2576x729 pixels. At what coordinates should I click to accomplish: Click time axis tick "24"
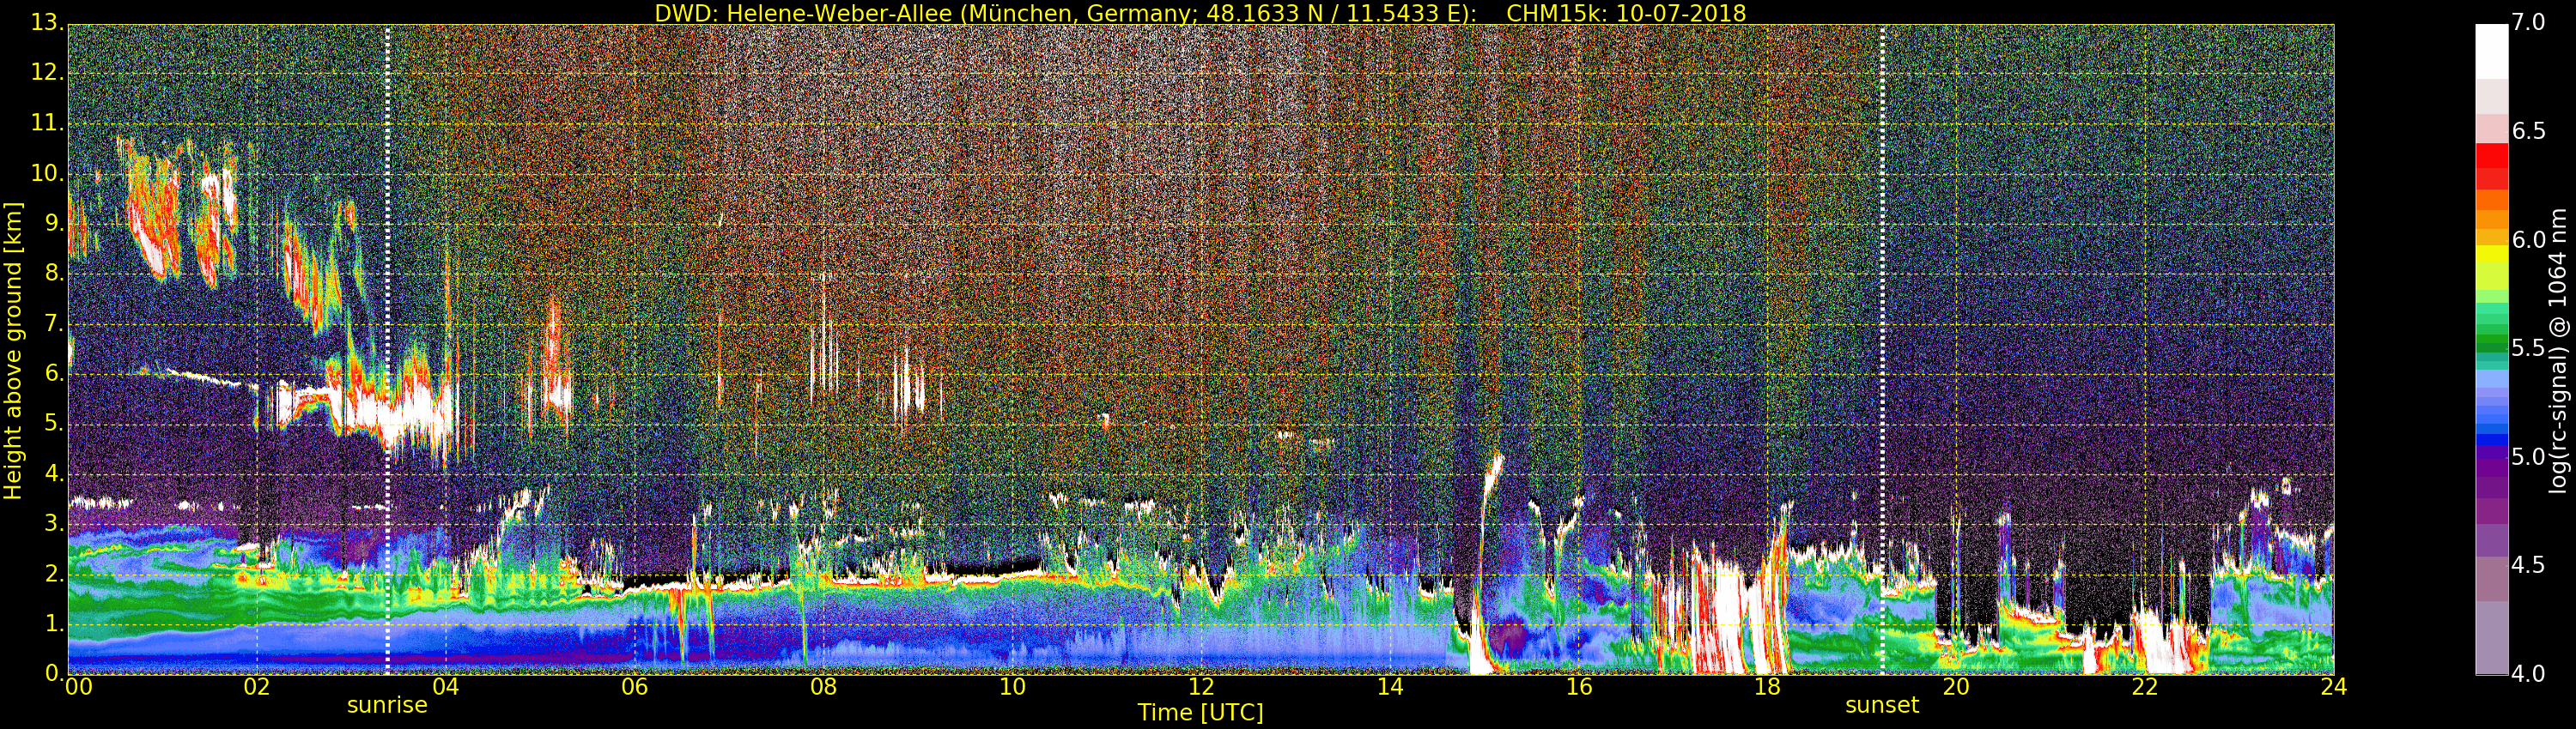[2334, 687]
